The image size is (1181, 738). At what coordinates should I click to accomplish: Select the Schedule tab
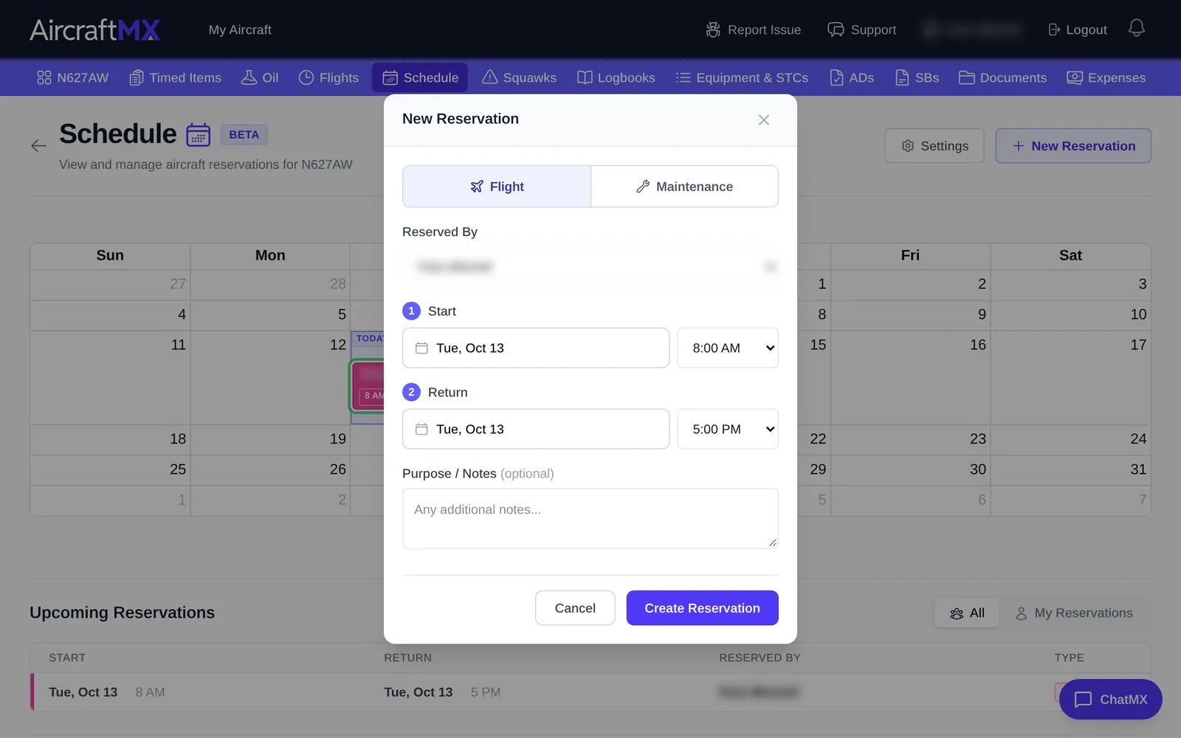420,77
